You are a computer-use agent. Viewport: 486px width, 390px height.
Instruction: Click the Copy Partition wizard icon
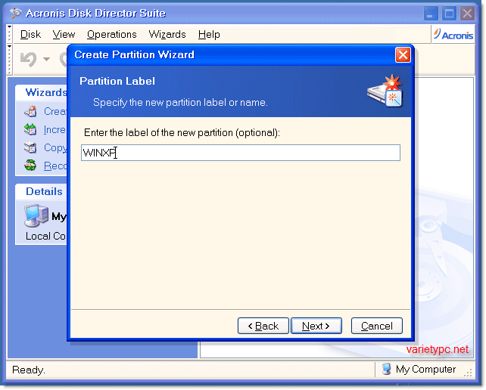tap(30, 147)
